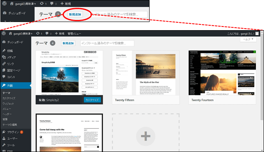264x152 pixels.
Task: Select the Twenty Fifteen theme thumbnail
Action: point(145,73)
